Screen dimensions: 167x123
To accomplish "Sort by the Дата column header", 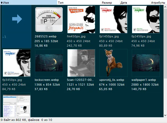I will 135,3.
